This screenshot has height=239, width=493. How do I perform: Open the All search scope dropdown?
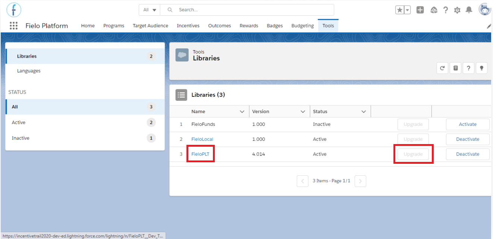150,10
